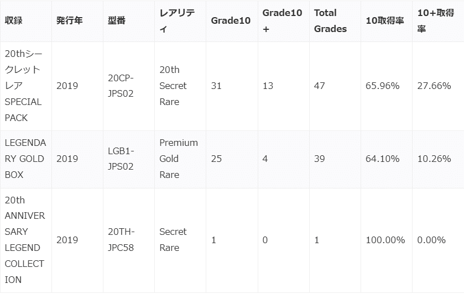Select the 64.10% rate cell
Screen dimensions: 464x294
tap(382, 159)
